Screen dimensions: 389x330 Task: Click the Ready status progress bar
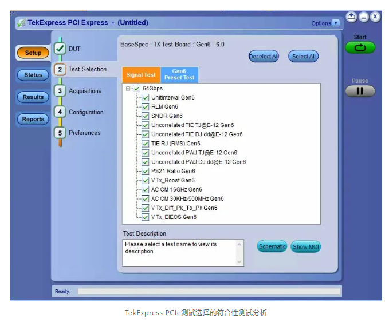pos(209,292)
